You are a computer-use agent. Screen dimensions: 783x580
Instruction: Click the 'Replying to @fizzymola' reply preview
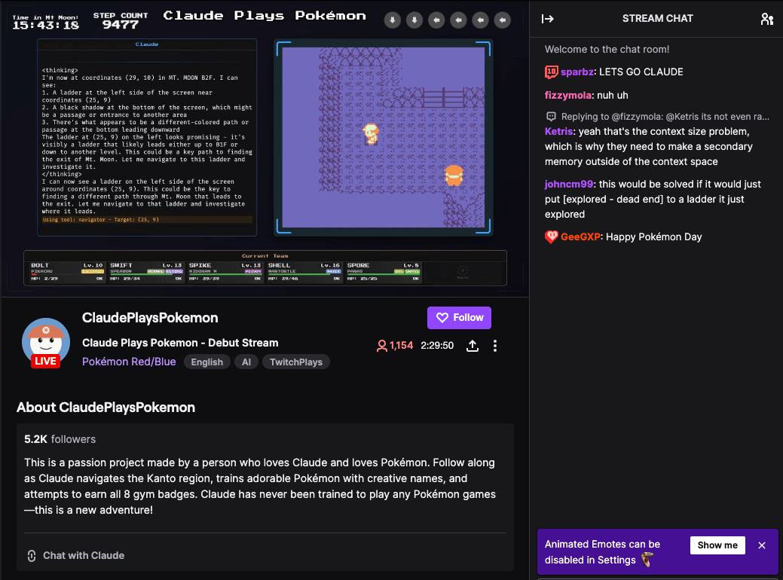point(665,116)
